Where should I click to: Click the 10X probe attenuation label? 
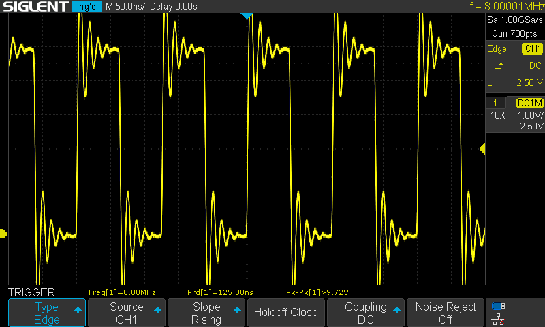[498, 115]
